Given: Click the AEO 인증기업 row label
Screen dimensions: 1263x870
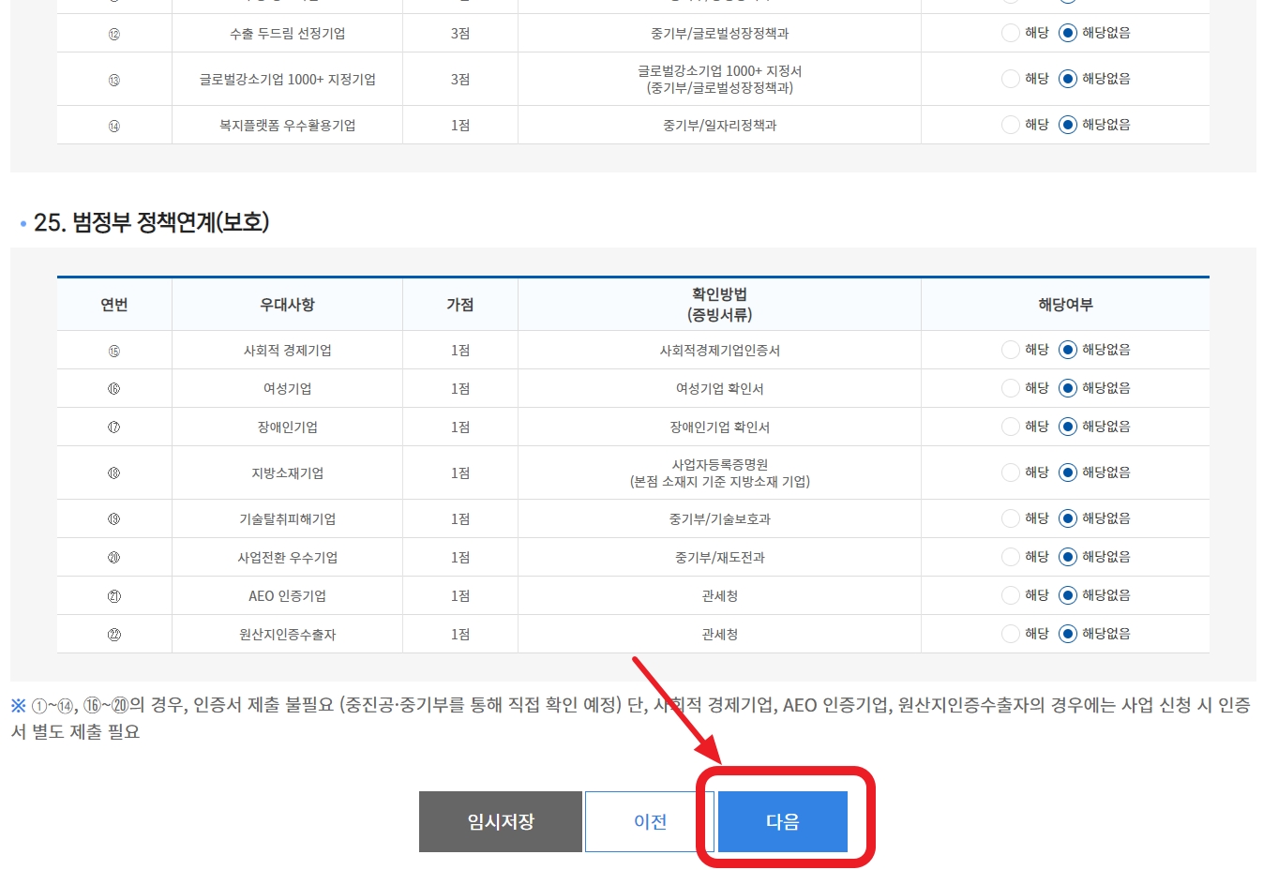Looking at the screenshot, I should pos(287,596).
